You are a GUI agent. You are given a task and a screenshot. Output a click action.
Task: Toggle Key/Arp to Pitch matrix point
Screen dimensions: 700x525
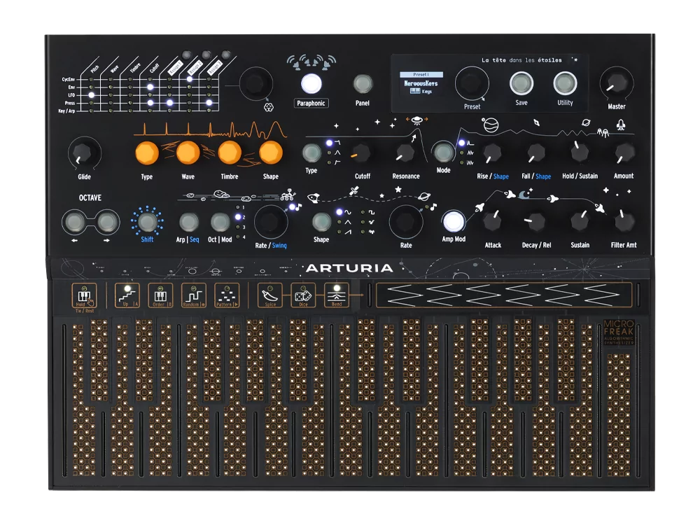click(92, 111)
